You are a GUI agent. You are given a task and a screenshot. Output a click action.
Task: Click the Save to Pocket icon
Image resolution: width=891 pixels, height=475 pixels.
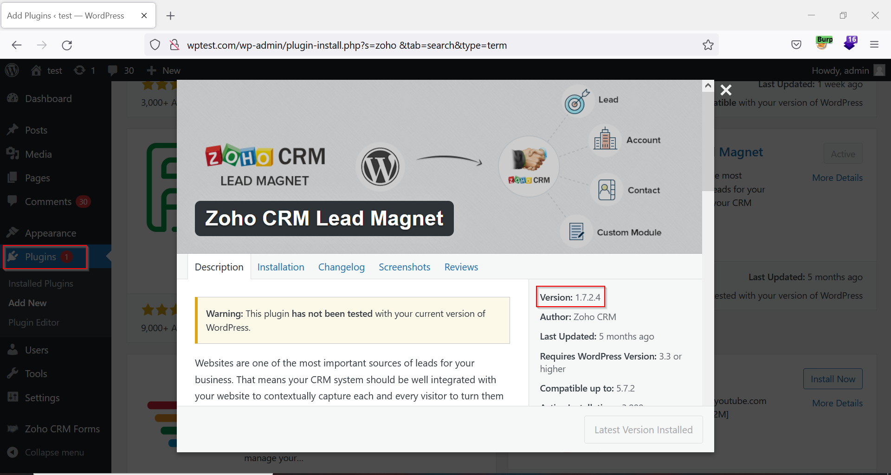coord(796,45)
